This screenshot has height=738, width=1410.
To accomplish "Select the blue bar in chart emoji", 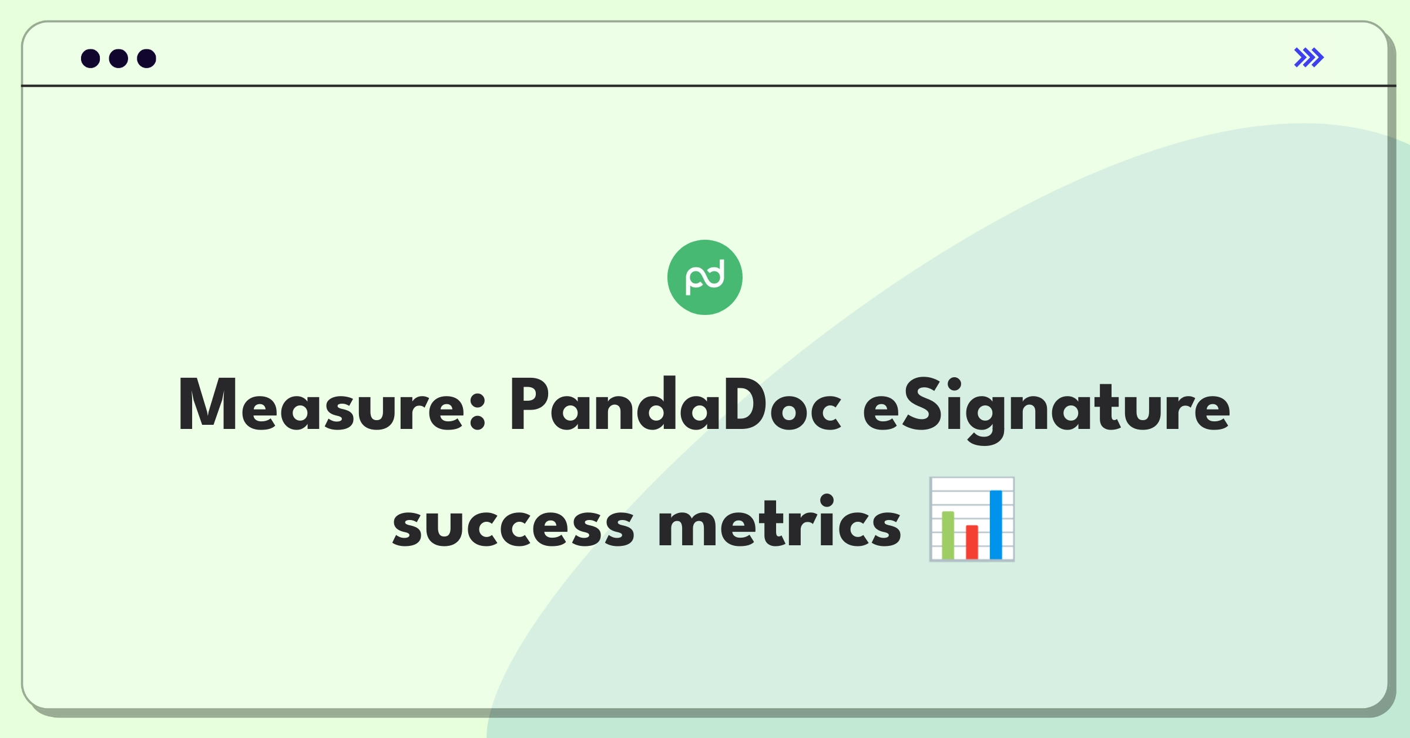I will point(996,524).
